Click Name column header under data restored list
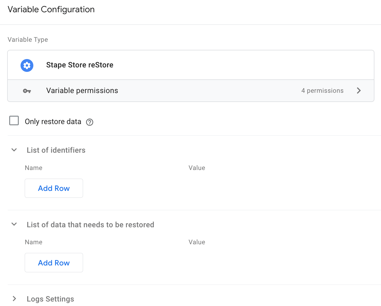 (x=34, y=242)
